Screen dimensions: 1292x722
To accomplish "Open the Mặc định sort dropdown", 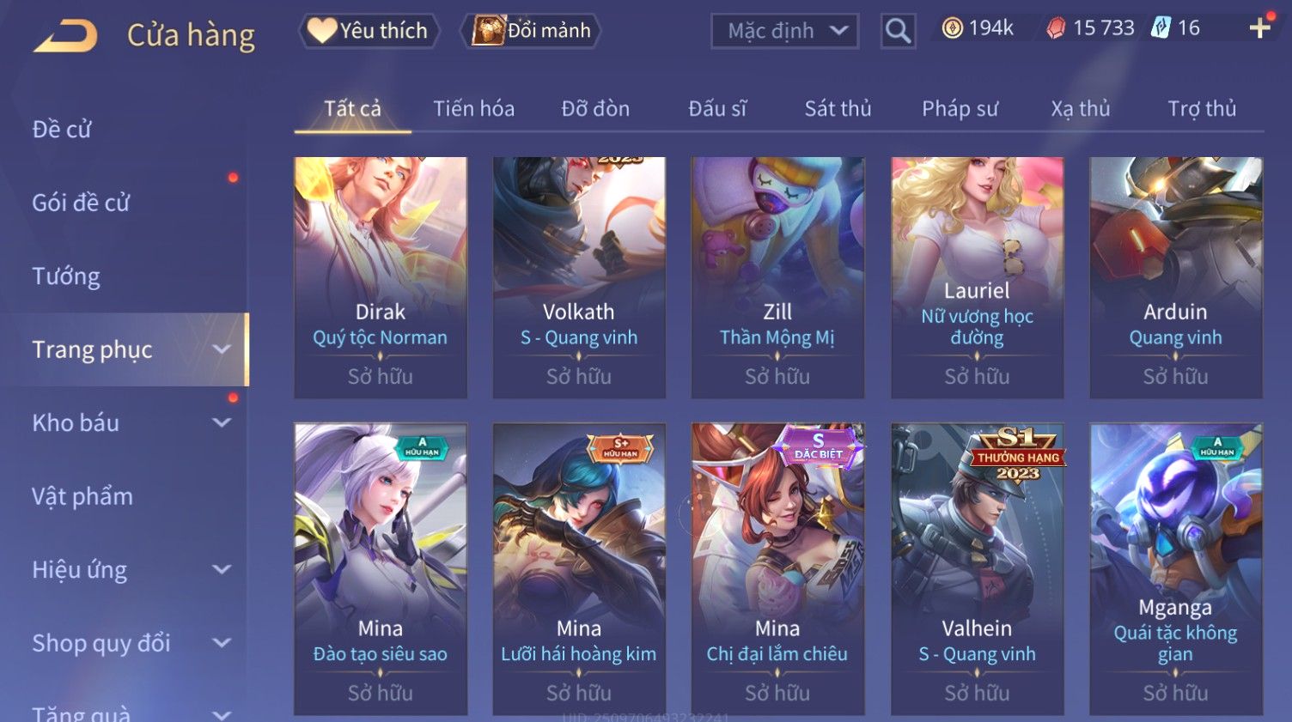I will tap(784, 31).
